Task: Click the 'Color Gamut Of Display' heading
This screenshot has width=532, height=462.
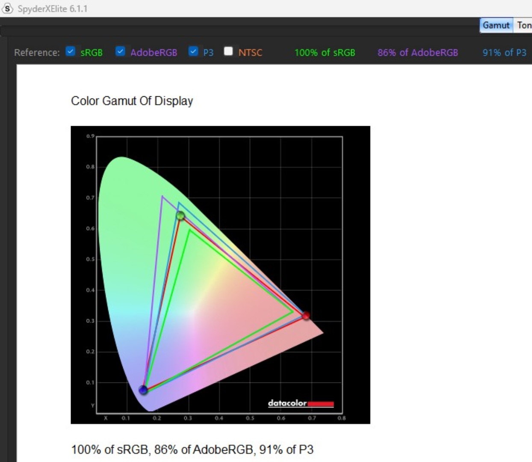Action: [132, 101]
